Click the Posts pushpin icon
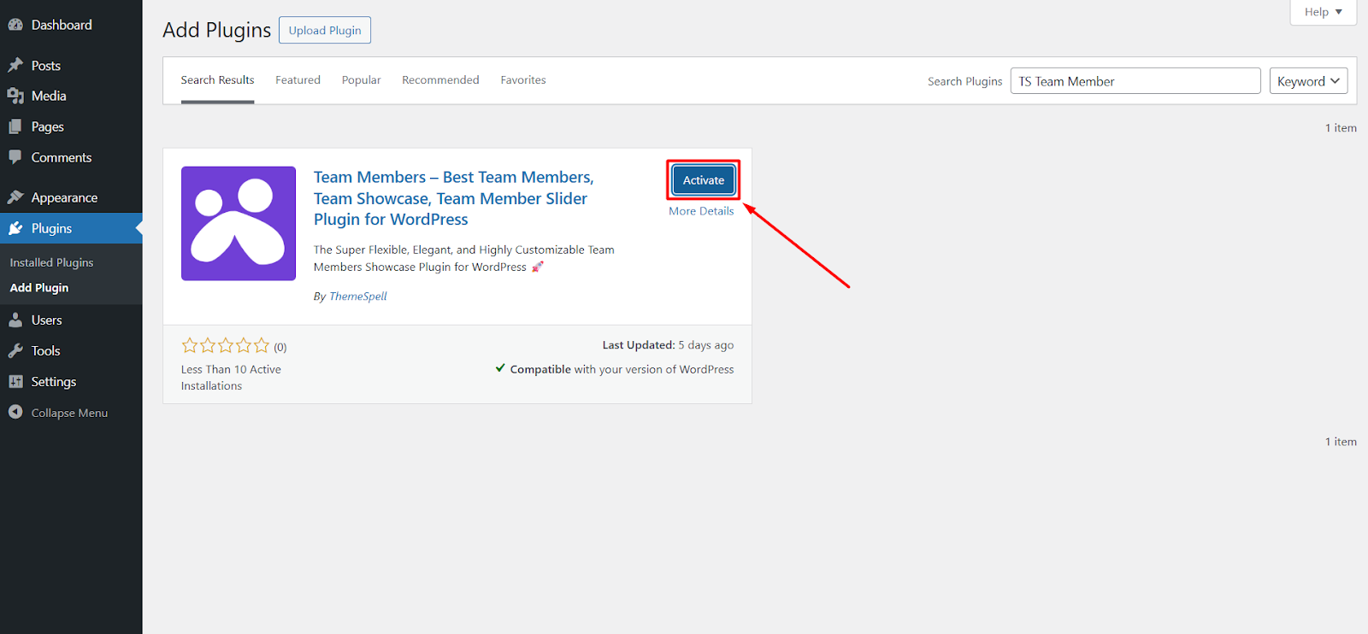Viewport: 1368px width, 634px height. pyautogui.click(x=15, y=66)
